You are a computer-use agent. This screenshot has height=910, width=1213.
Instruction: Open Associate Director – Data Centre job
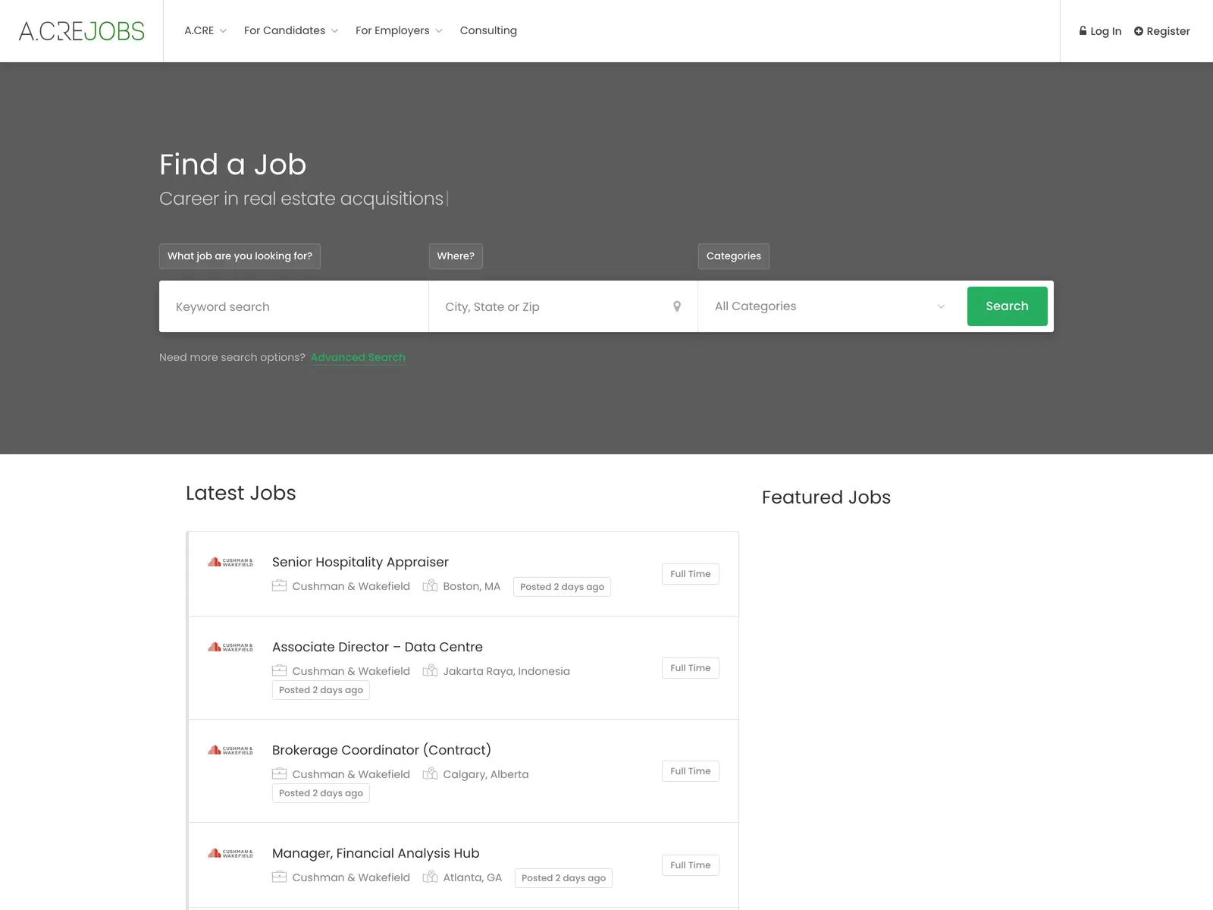pyautogui.click(x=378, y=647)
